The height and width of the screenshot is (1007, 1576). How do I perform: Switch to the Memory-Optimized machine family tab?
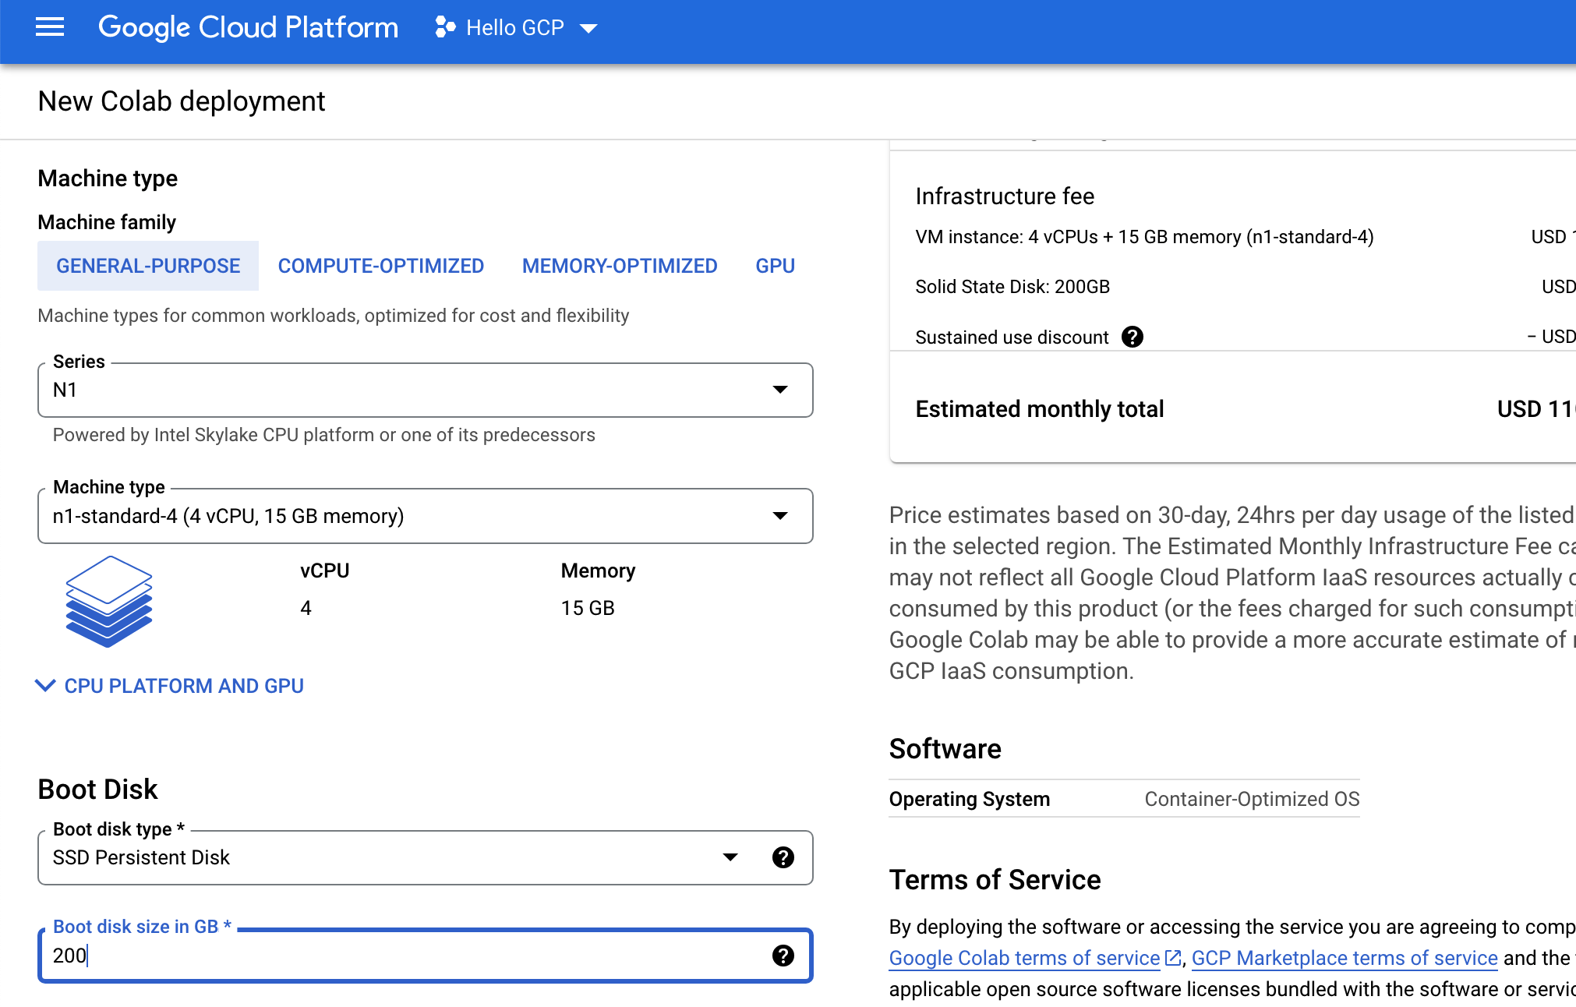tap(620, 266)
